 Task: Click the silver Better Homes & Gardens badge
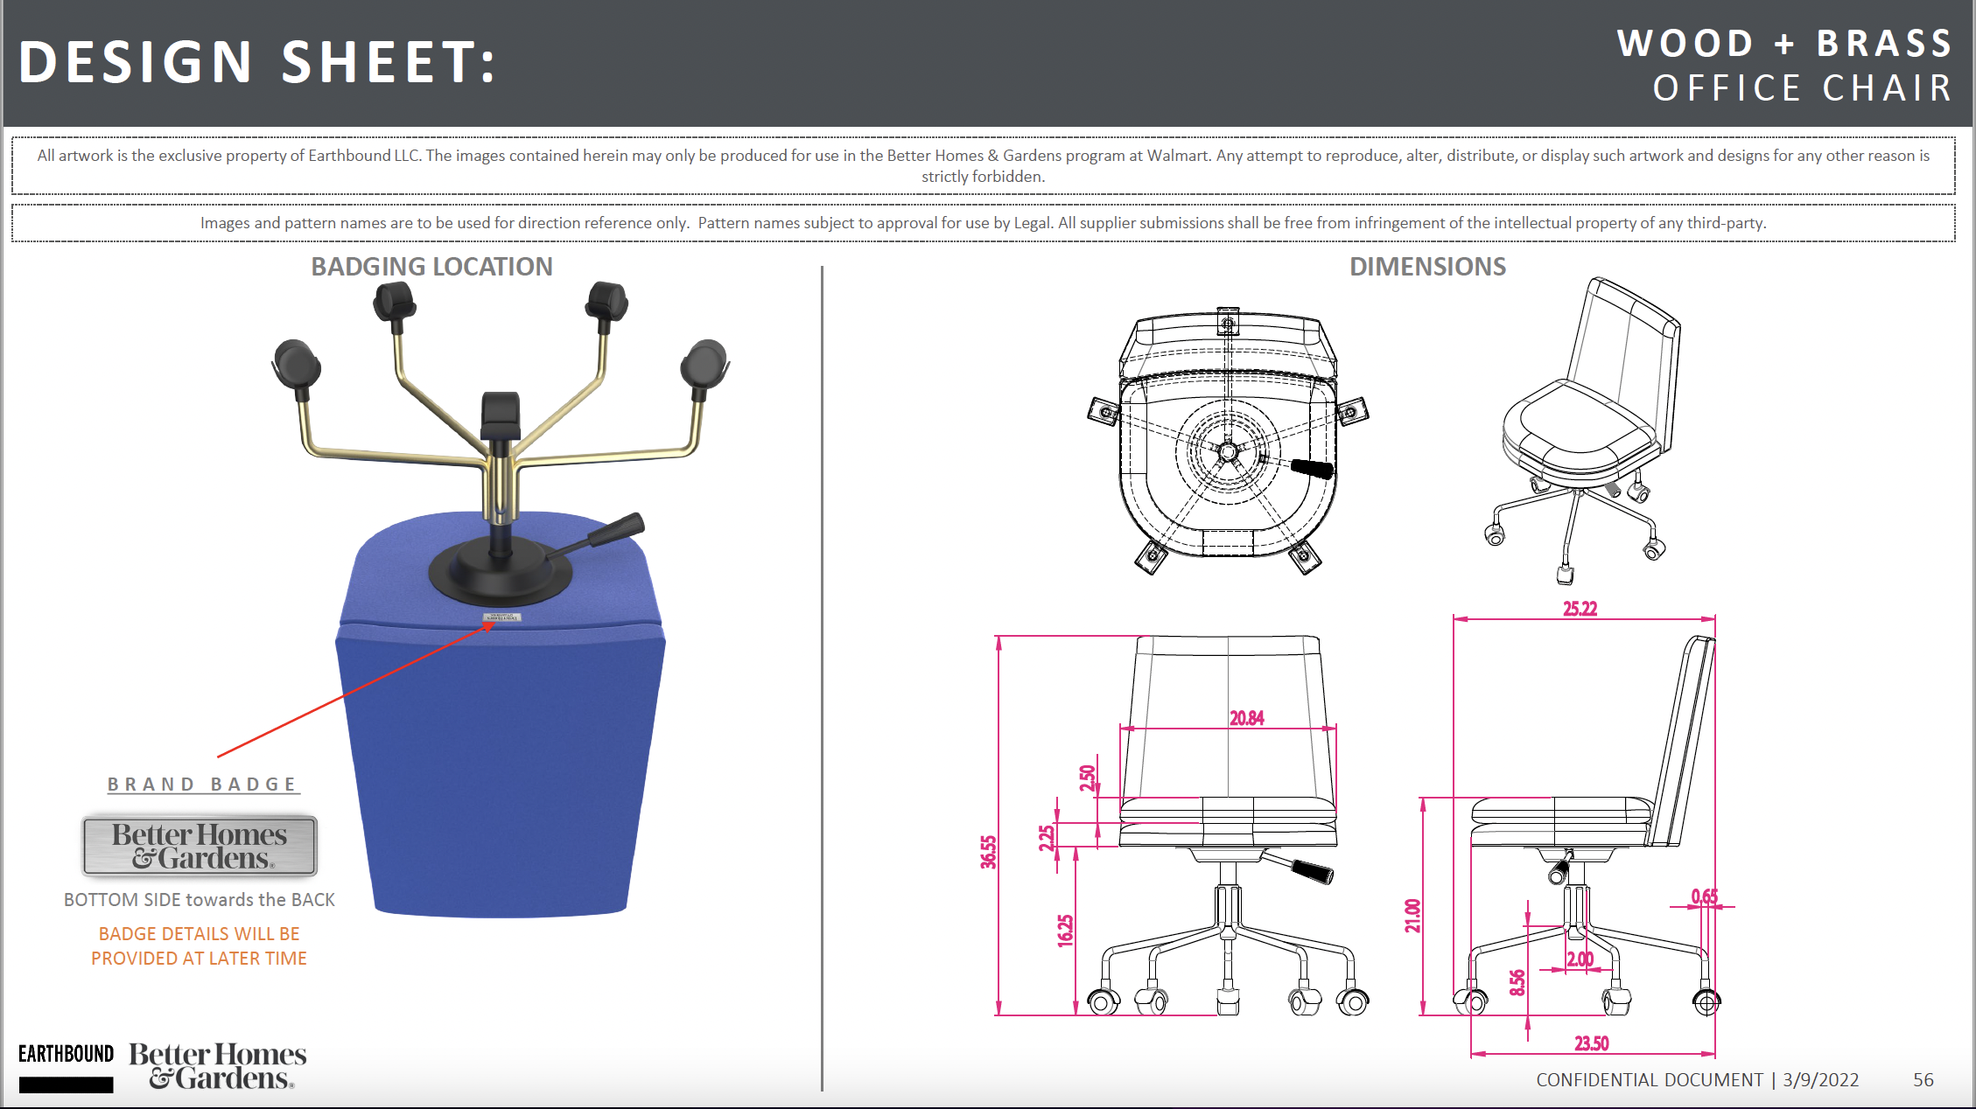(x=200, y=847)
